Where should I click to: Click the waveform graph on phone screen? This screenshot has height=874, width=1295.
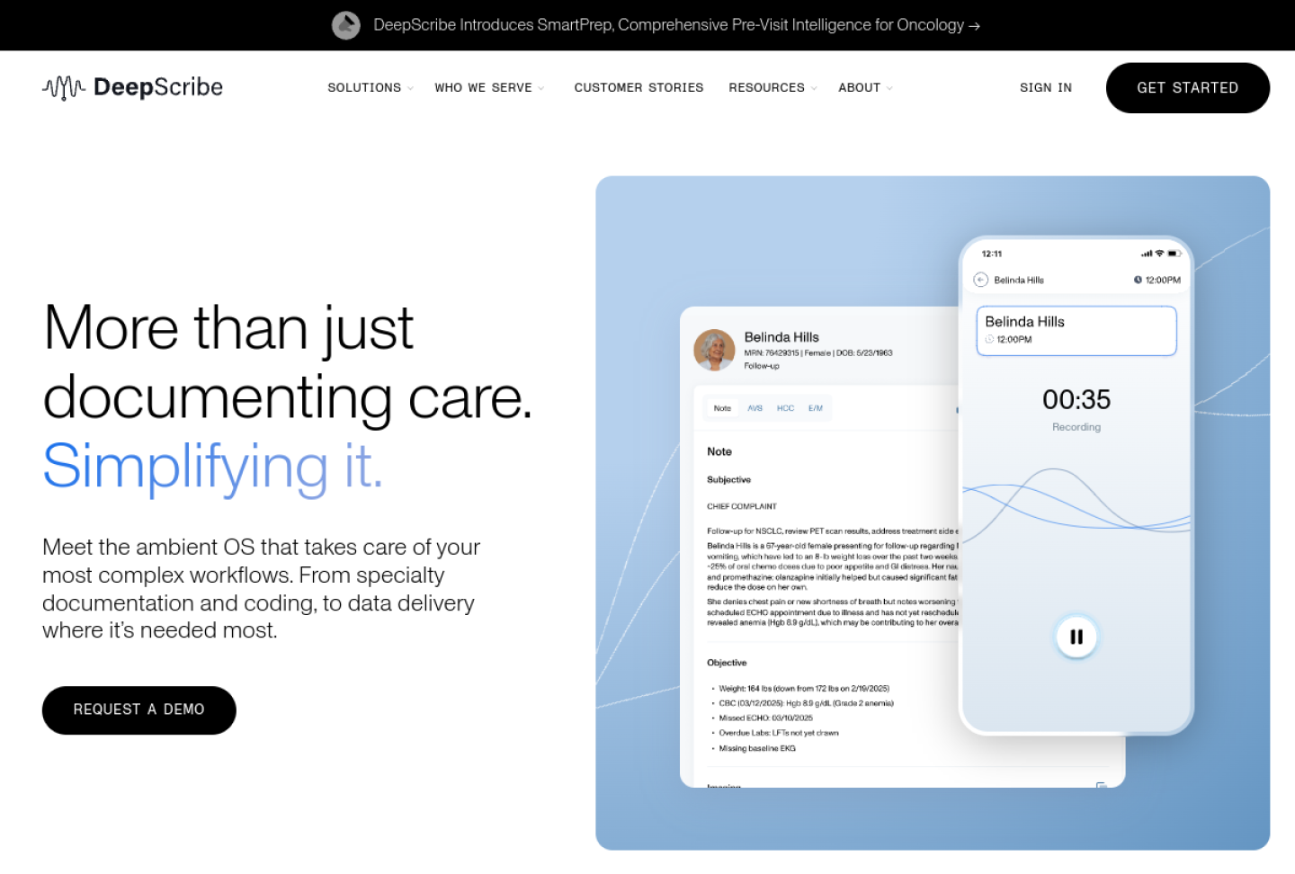pyautogui.click(x=1076, y=505)
